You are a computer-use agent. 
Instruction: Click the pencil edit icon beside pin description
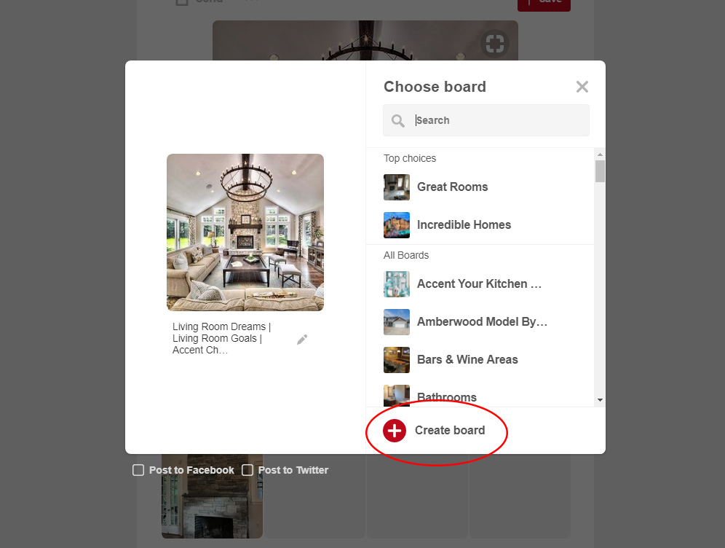[x=302, y=340]
